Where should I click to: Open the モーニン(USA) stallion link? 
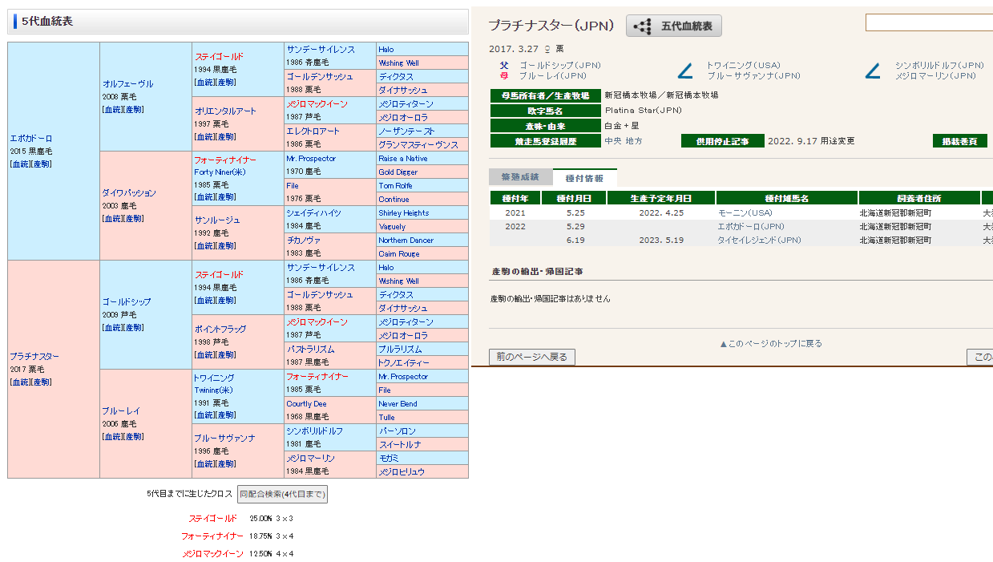tap(745, 213)
